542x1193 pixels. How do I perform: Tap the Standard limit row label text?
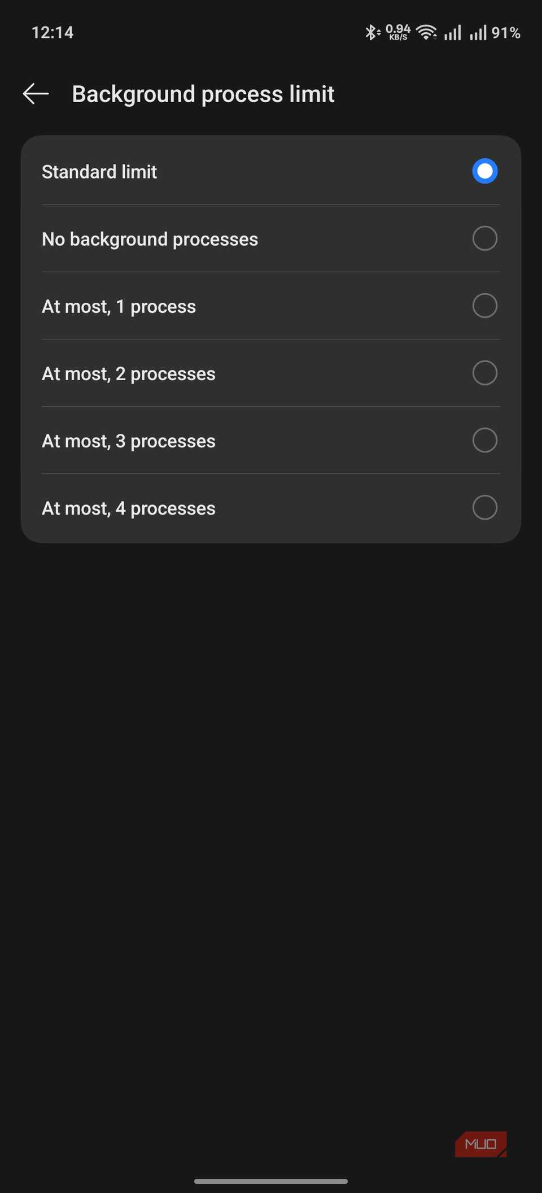click(99, 171)
